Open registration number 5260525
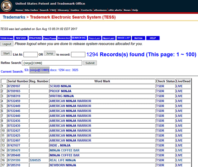This screenshot has width=198, height=167. click(x=35, y=160)
